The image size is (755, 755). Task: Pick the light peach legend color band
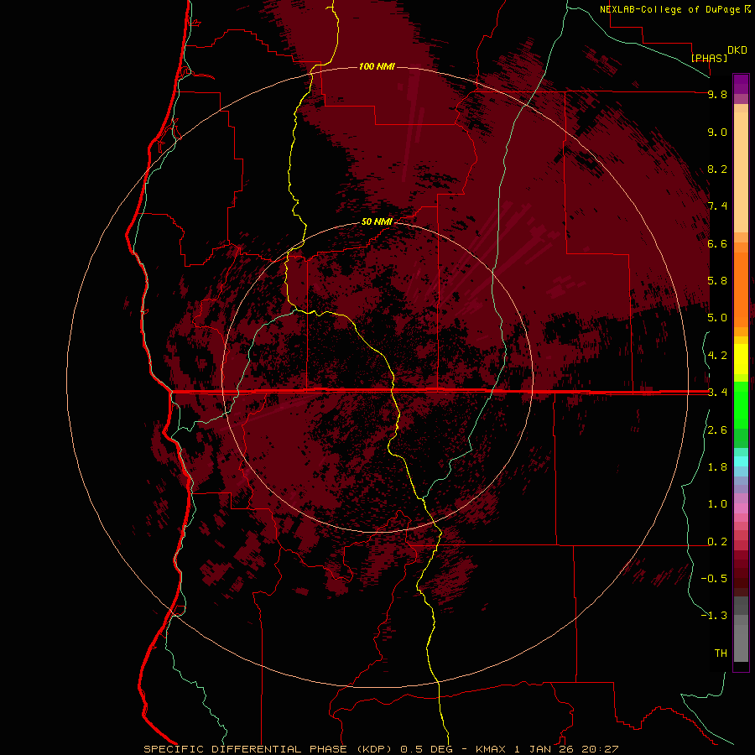click(741, 172)
